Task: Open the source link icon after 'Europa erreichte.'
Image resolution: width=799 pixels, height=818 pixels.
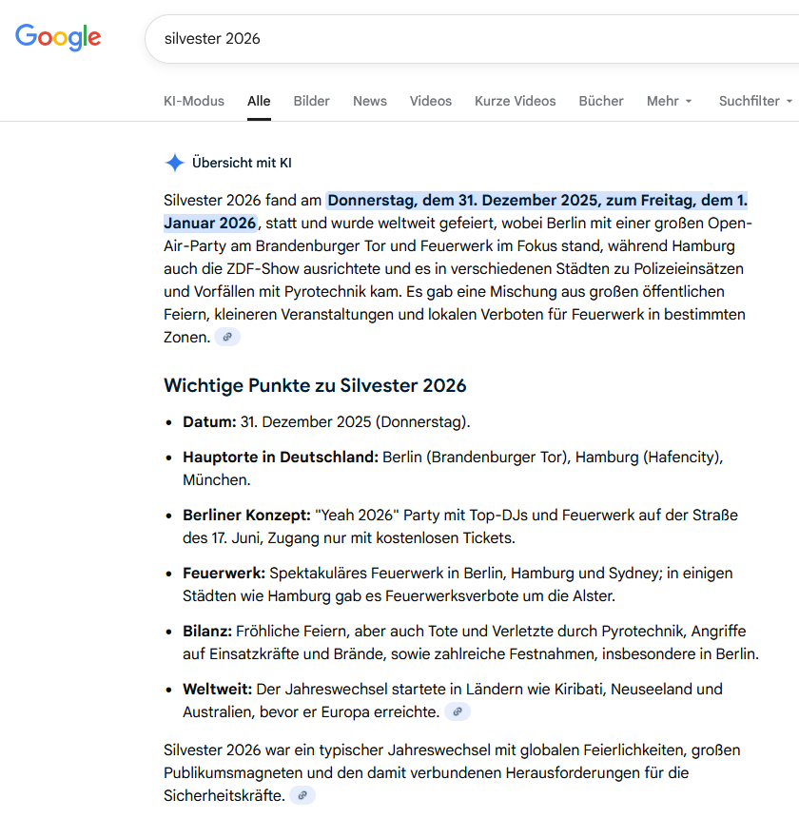Action: 457,711
